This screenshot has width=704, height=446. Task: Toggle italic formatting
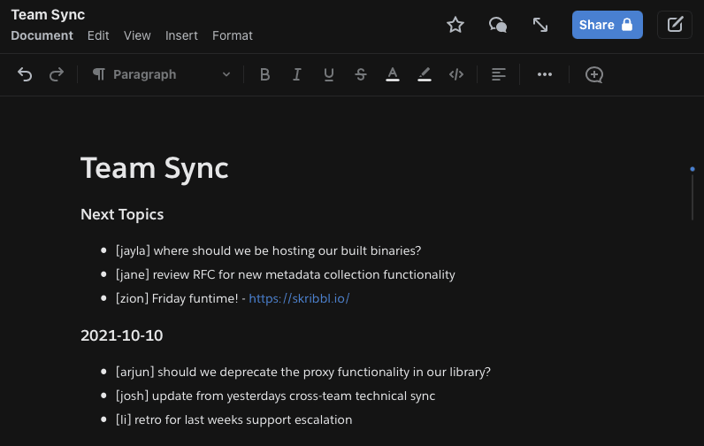coord(297,74)
